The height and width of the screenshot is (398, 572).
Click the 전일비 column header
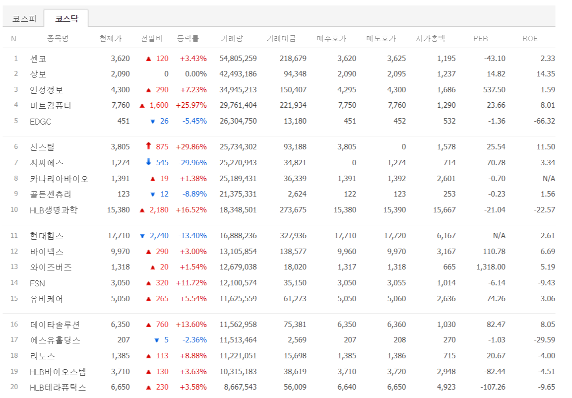(151, 38)
